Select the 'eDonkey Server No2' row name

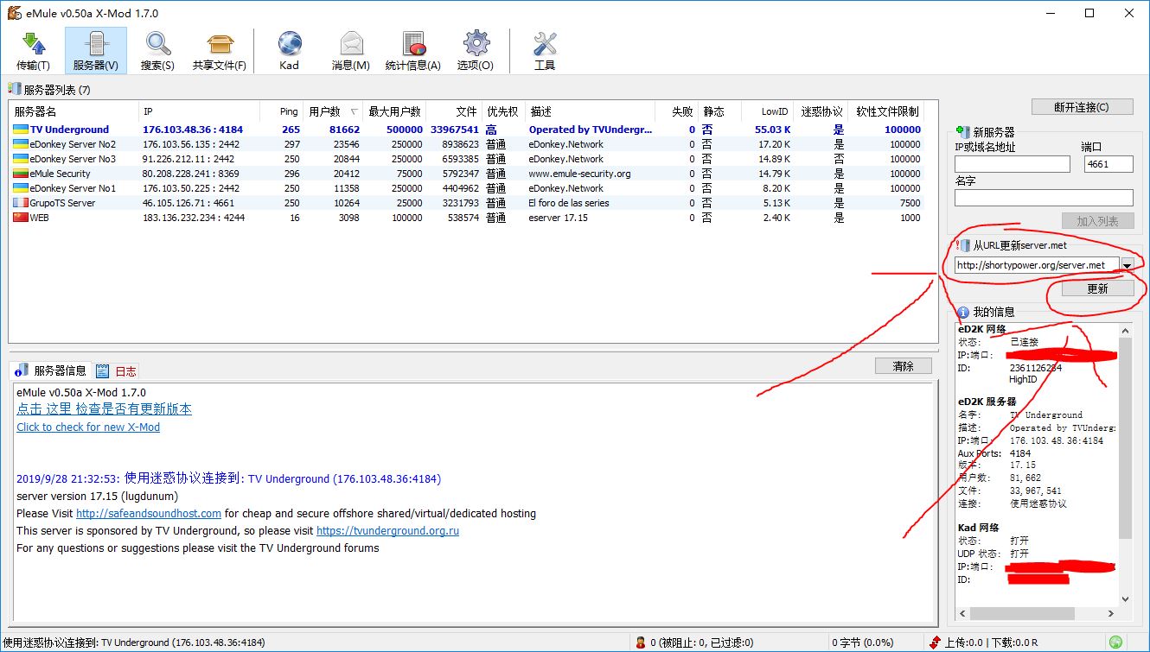[x=73, y=144]
